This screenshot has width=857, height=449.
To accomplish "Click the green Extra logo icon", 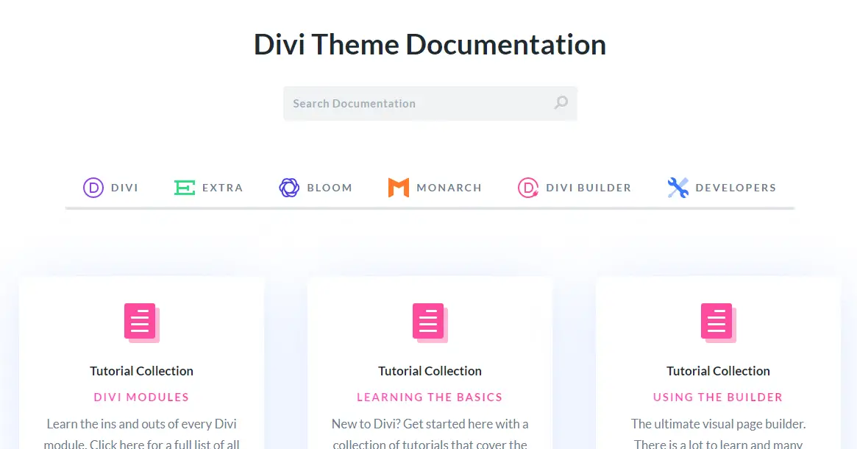I will pos(184,188).
